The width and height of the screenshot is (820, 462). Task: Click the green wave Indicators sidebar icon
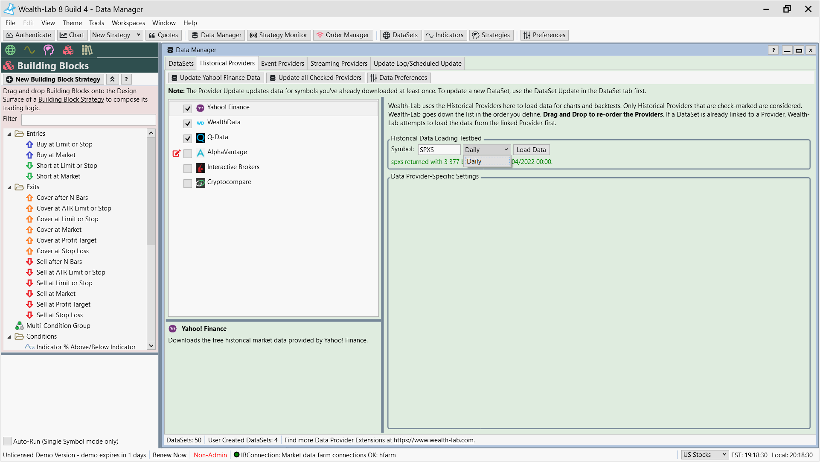click(x=29, y=50)
